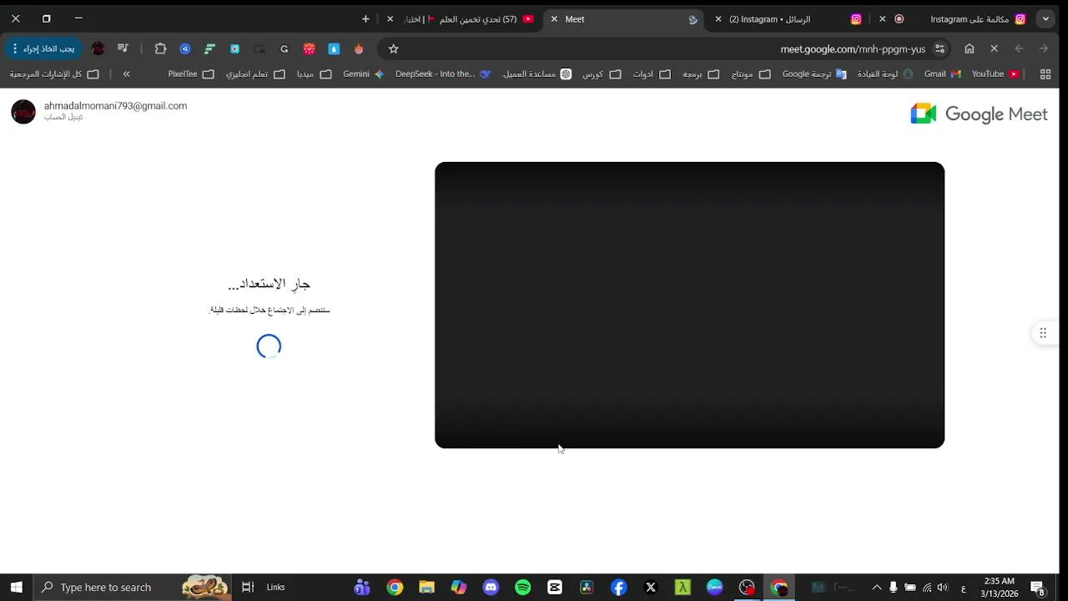Bookmark this page with the star icon
Image resolution: width=1068 pixels, height=601 pixels.
pos(394,48)
